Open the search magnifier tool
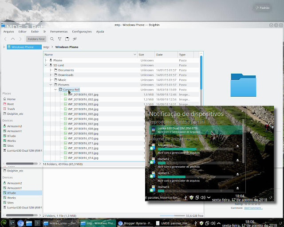This screenshot has height=227, width=284. (52, 39)
